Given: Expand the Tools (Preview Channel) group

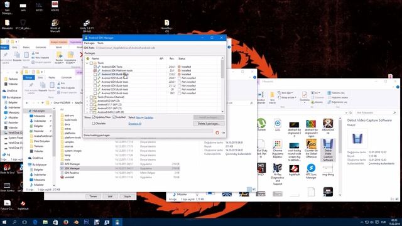Looking at the screenshot, I should point(87,97).
